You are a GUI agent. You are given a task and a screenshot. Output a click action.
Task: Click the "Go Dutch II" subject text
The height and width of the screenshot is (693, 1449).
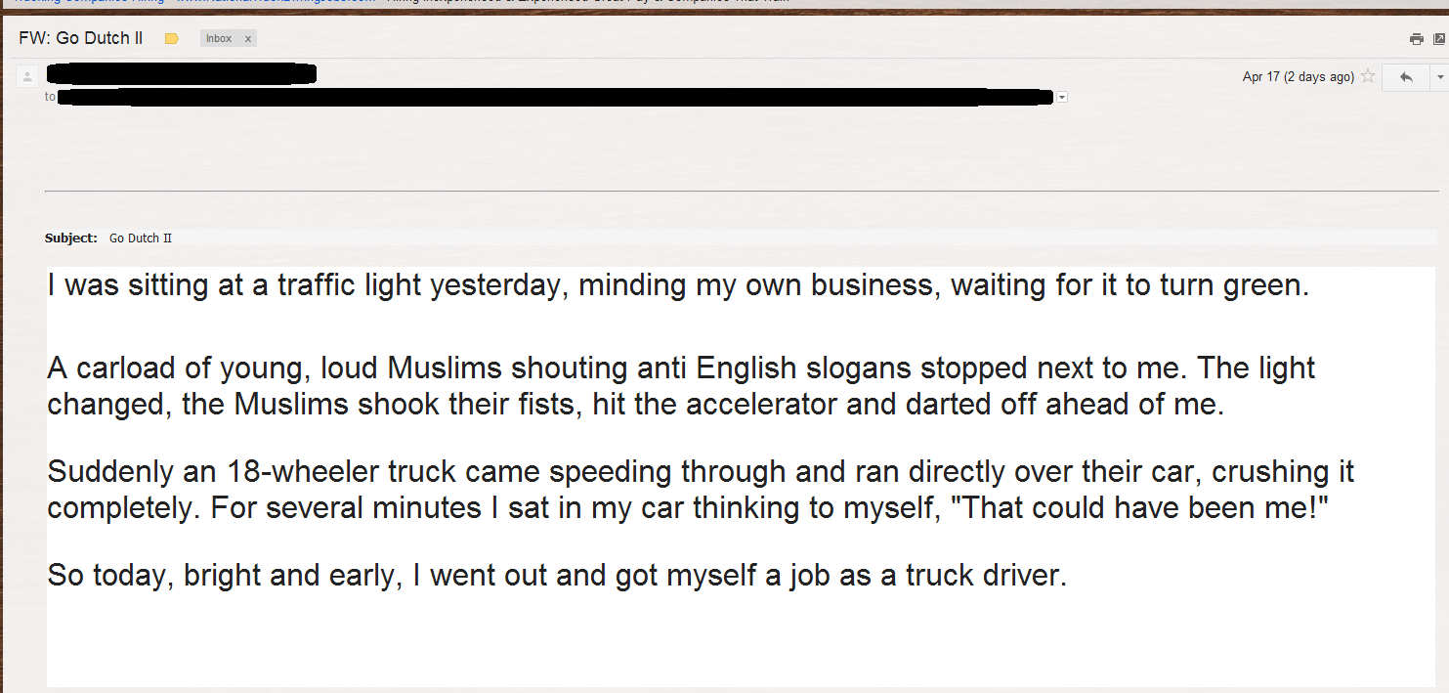coord(141,238)
